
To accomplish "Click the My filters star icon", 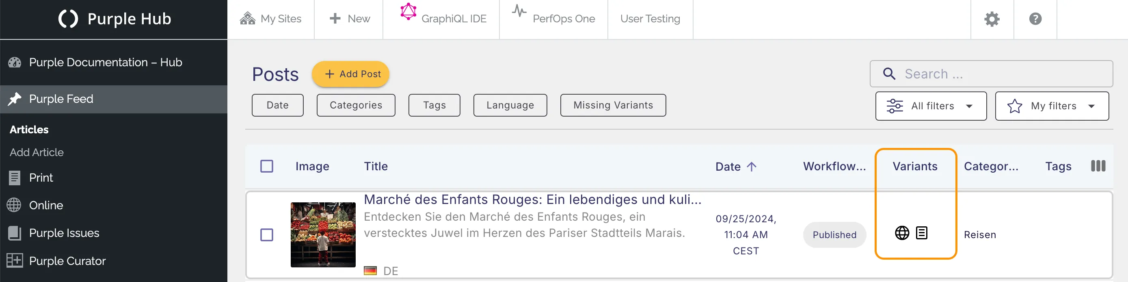I will [1015, 106].
